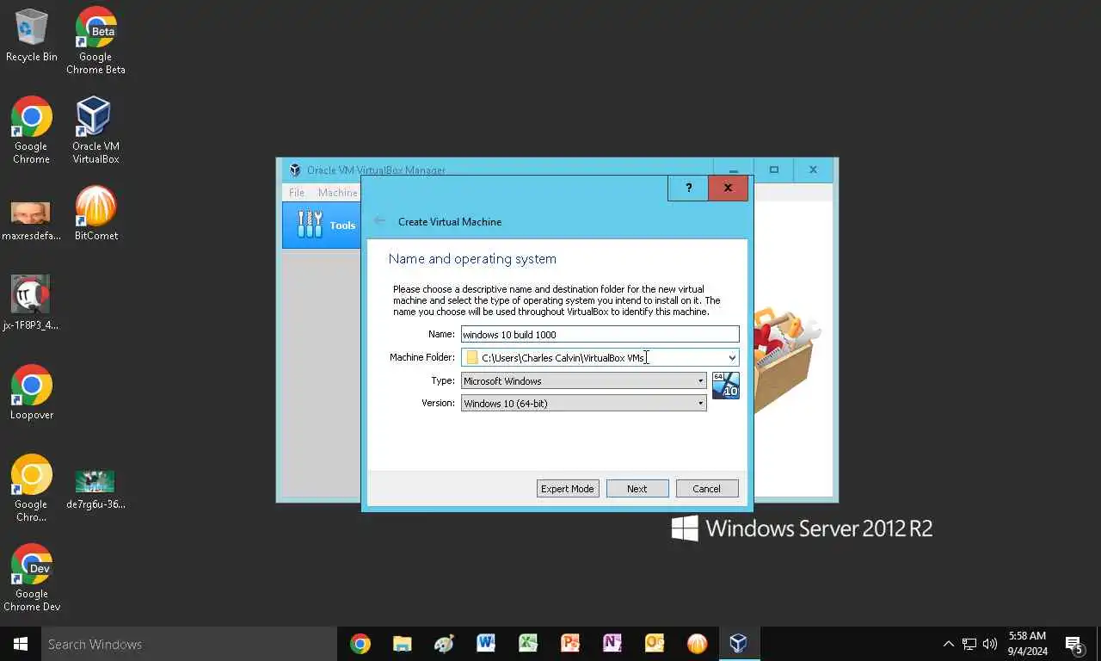Expand the Machine Folder dropdown arrow
The width and height of the screenshot is (1101, 661).
[732, 357]
